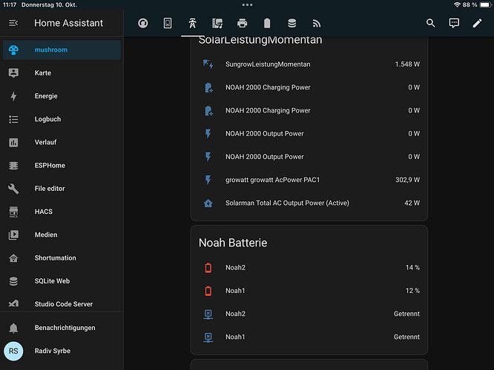The image size is (494, 370).
Task: Click the Home Assistant title
Action: click(x=69, y=23)
